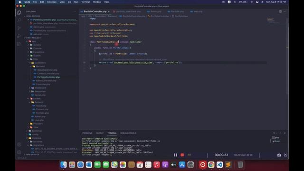304x171 pixels.
Task: Pause the screen recording
Action: pos(175,155)
